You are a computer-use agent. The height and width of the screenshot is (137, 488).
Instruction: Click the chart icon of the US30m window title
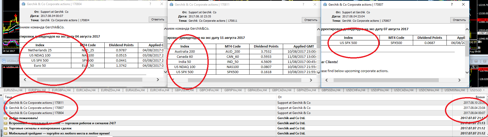coord(4,61)
